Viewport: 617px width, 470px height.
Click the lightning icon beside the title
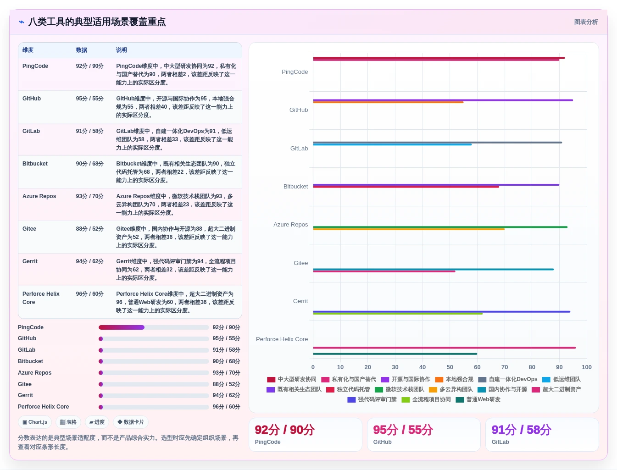(22, 22)
